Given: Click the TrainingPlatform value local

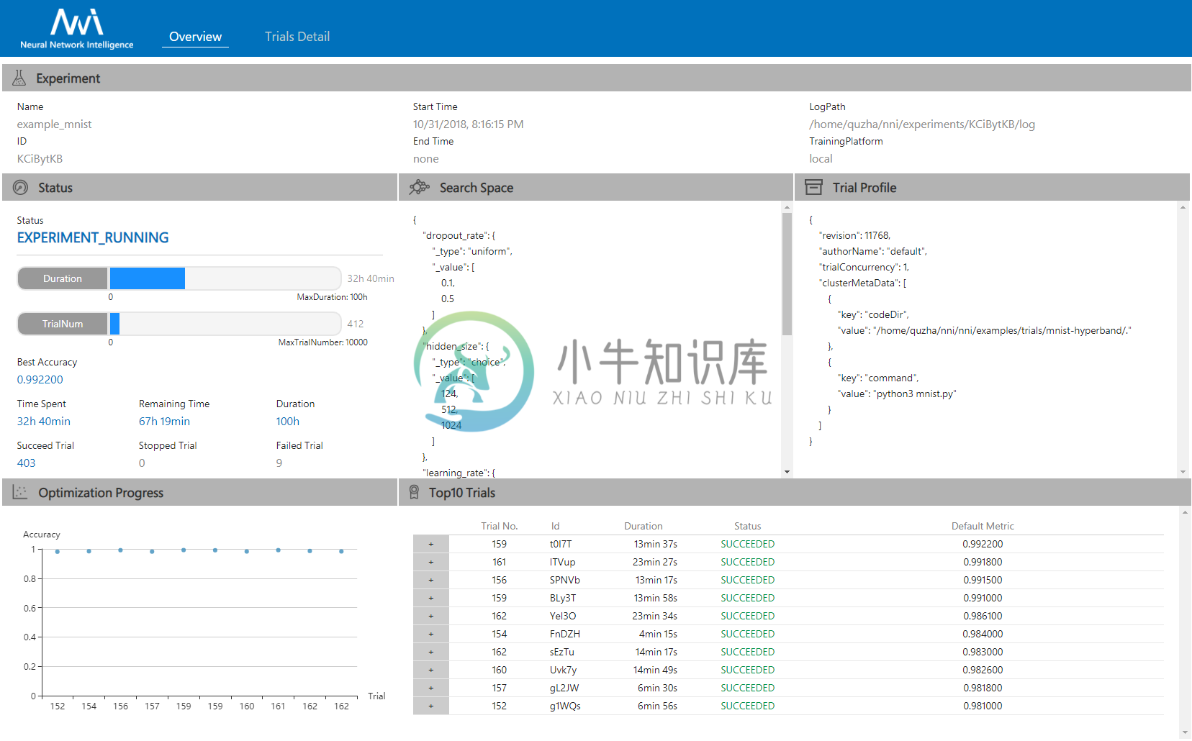Looking at the screenshot, I should coord(821,158).
